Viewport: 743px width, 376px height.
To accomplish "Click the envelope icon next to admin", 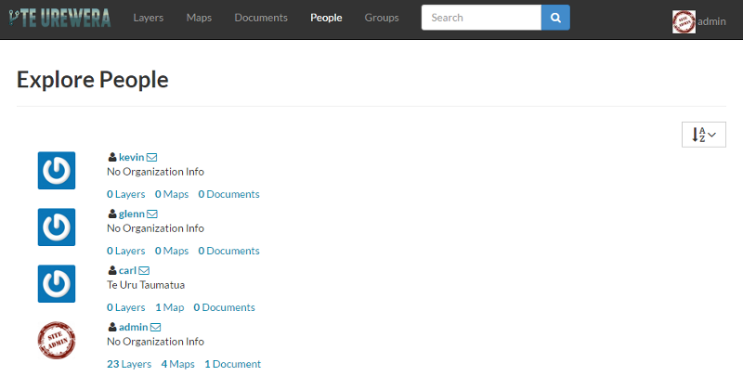I will click(155, 327).
